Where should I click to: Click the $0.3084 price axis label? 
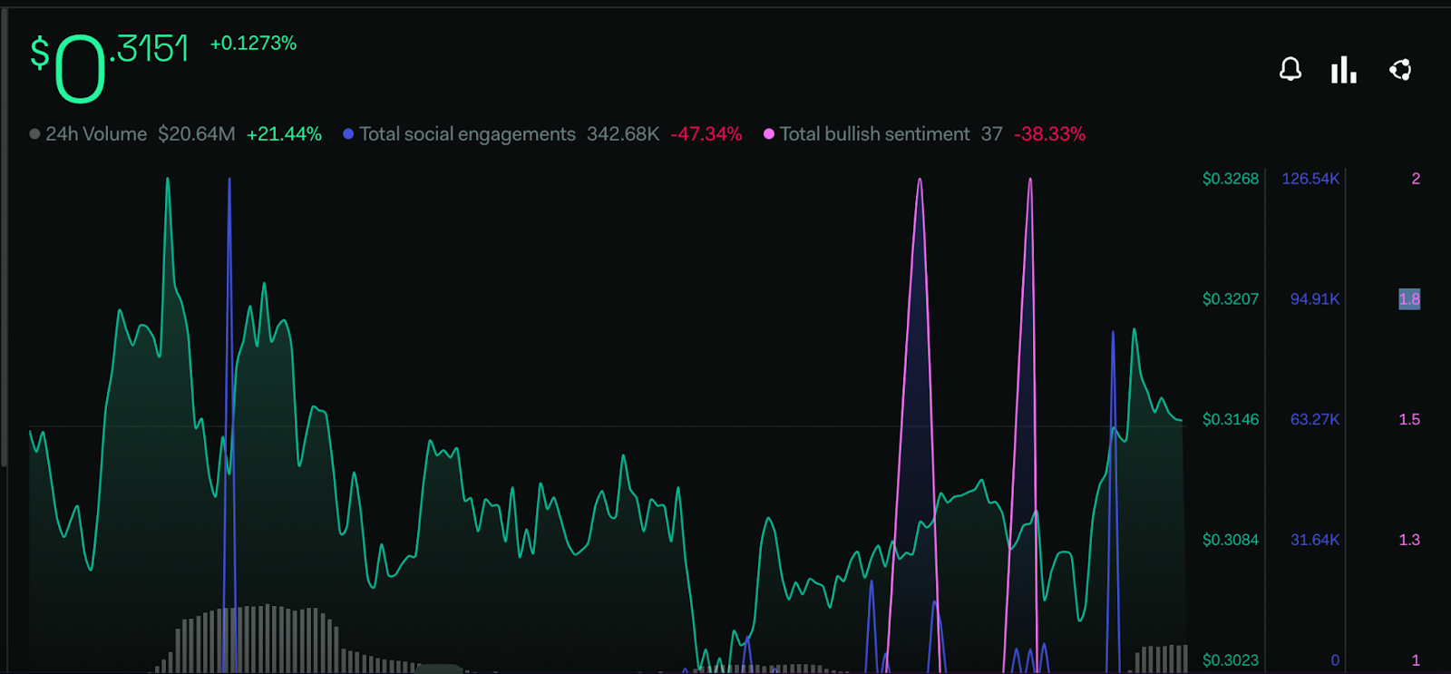pos(1231,541)
